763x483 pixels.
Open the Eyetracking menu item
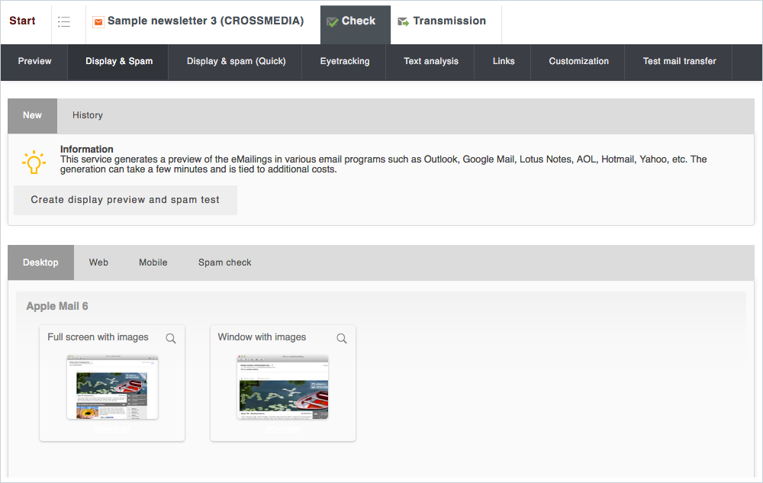tap(345, 62)
